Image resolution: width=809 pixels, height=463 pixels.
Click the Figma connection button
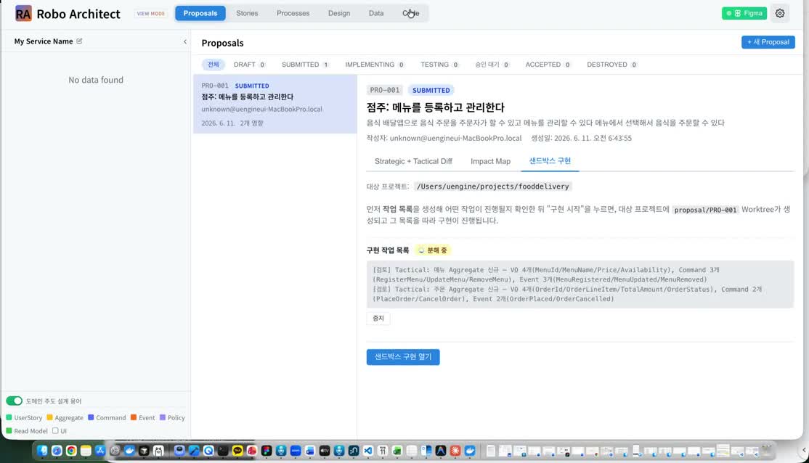coord(744,13)
